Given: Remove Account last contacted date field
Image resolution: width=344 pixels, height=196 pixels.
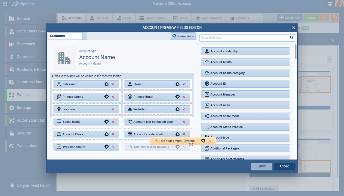Looking at the screenshot, I should pyautogui.click(x=184, y=122).
